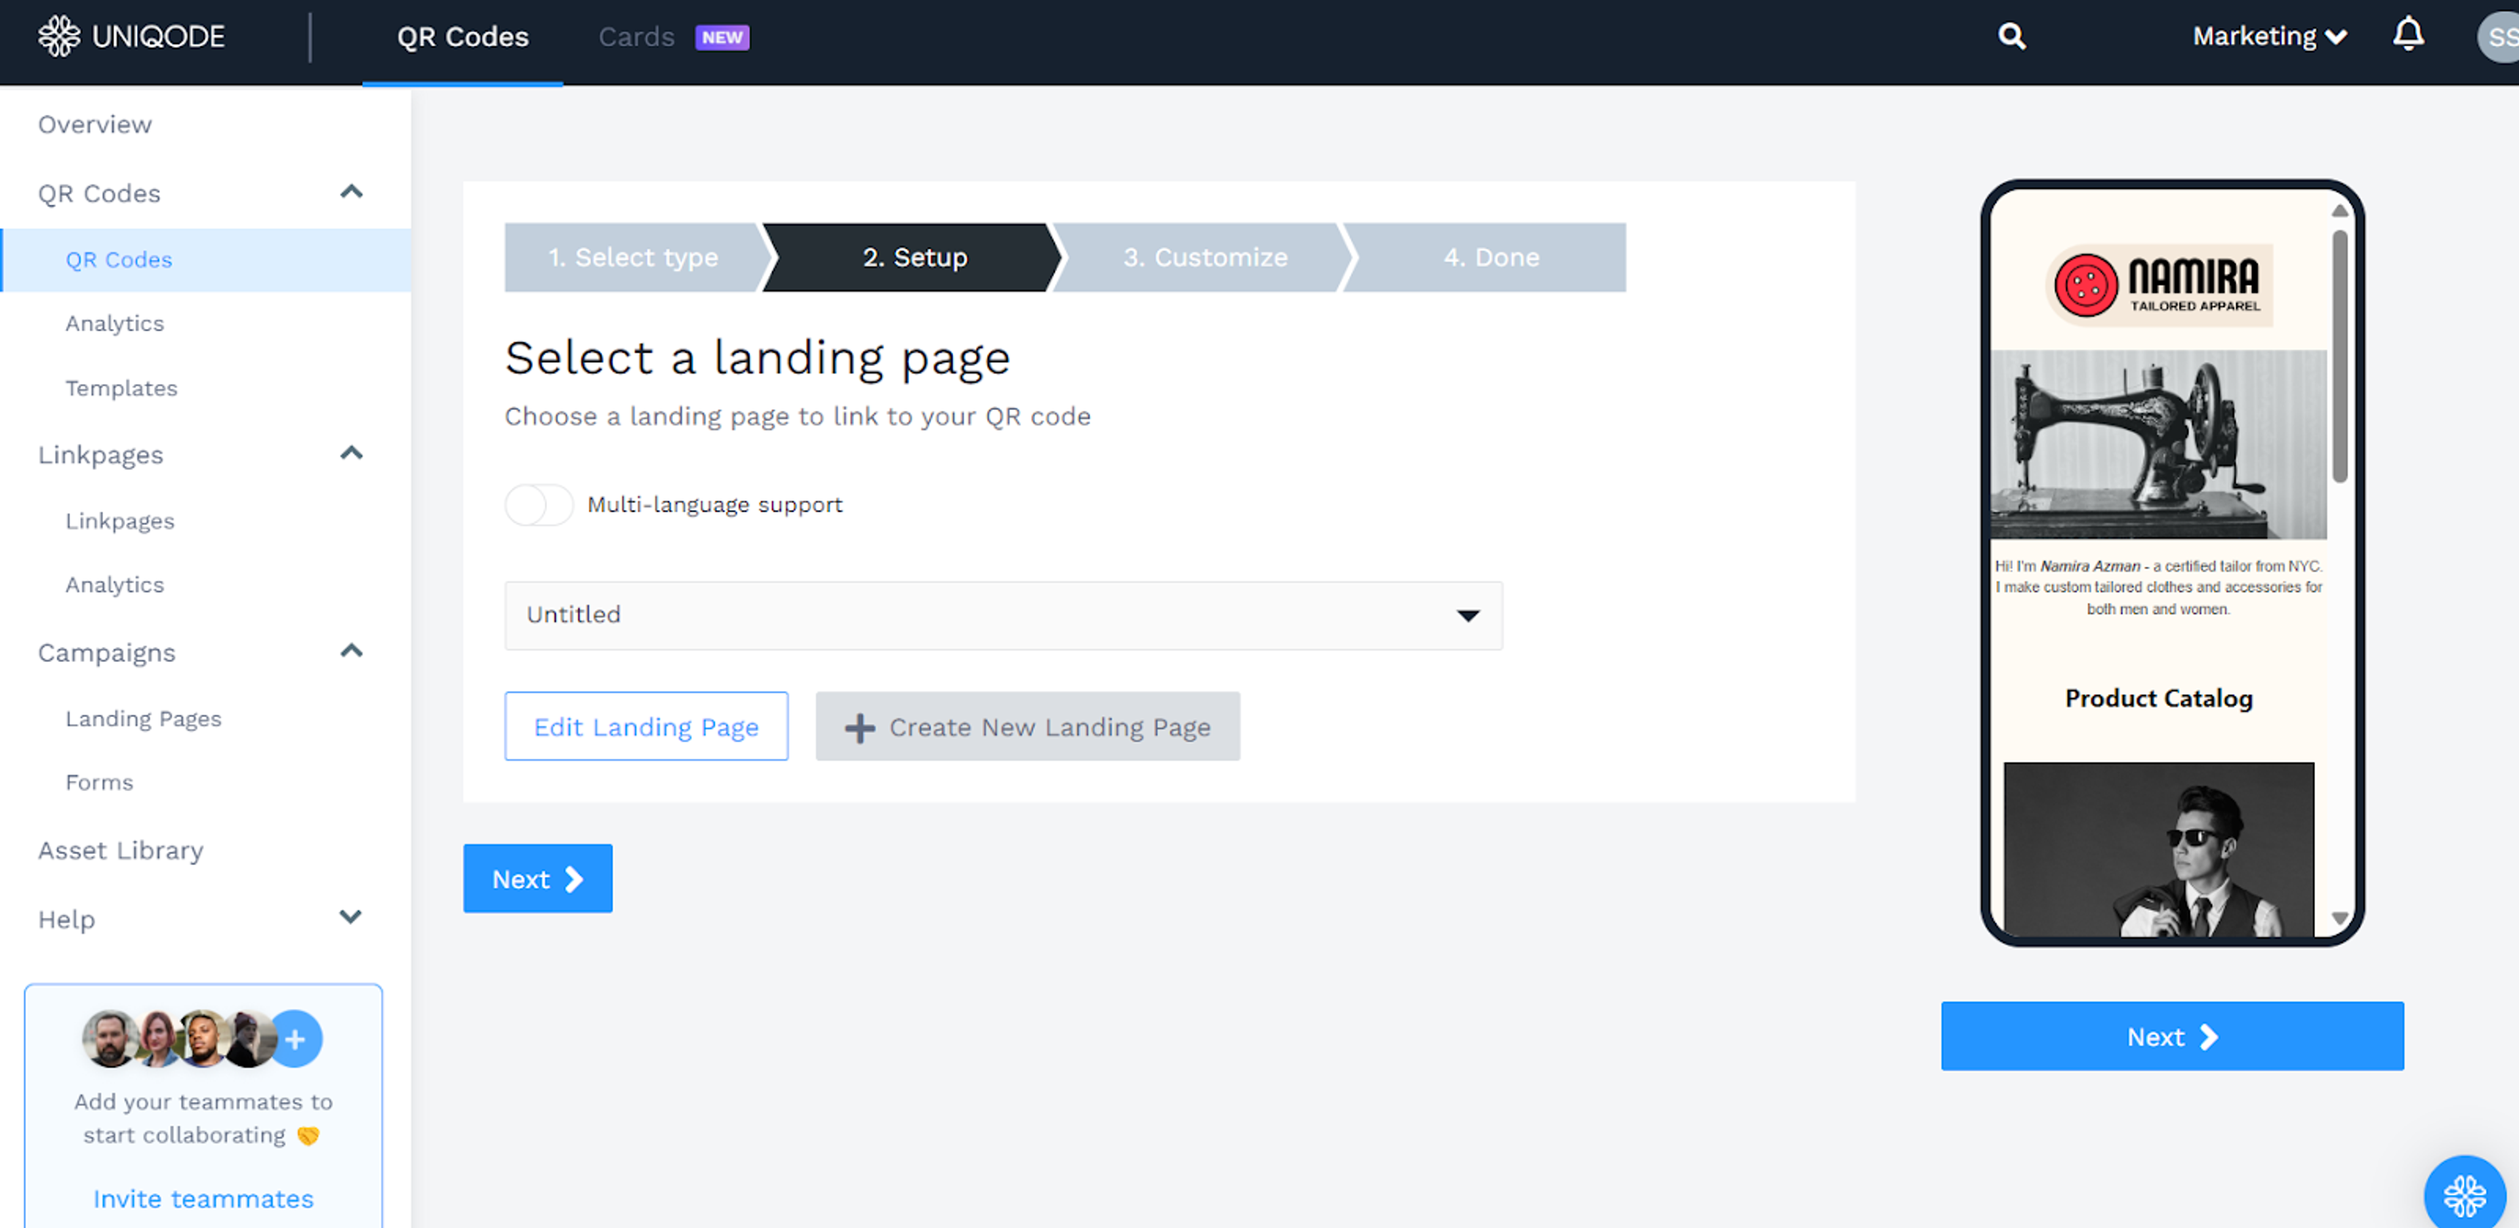Click the wide Next button under phone preview
Screen dimensions: 2519x1228
click(2172, 1036)
